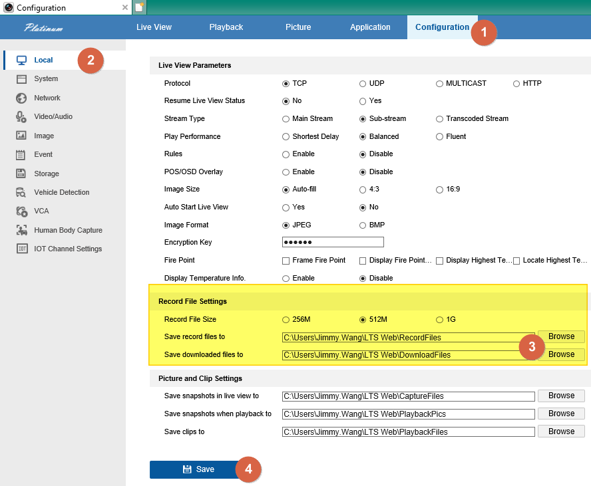The image size is (591, 486).
Task: Switch to the Playback tab
Action: (226, 27)
